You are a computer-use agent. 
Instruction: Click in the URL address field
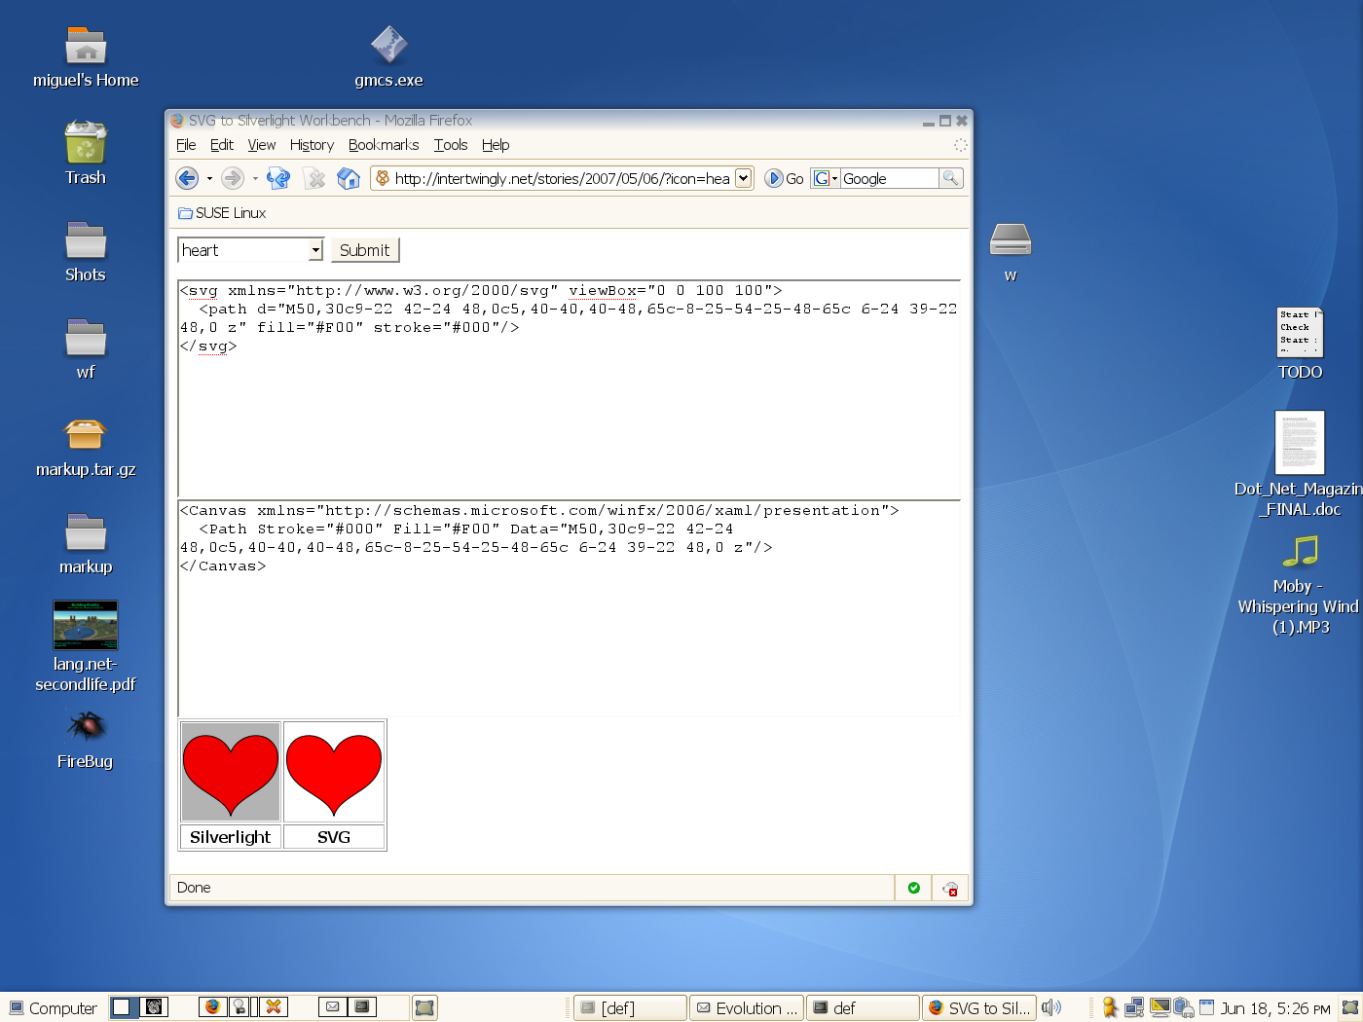(x=562, y=178)
